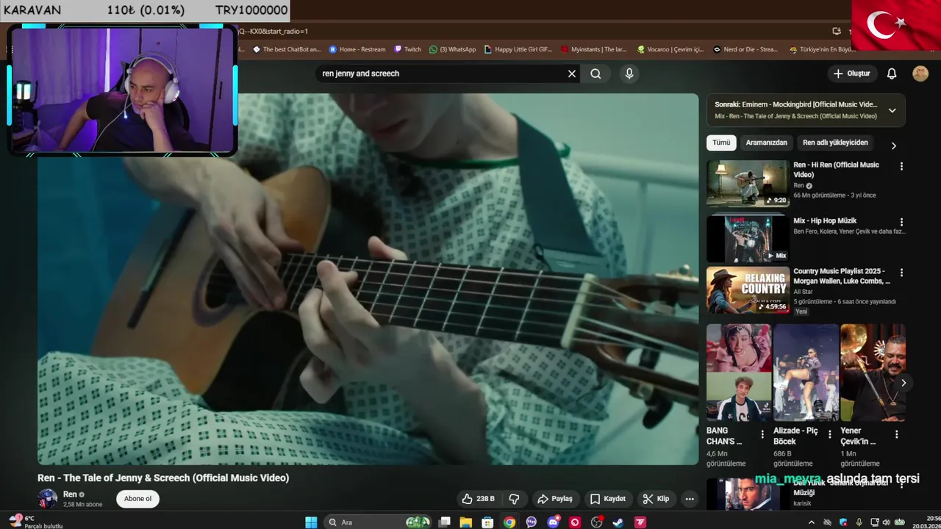Create a clip with the Klip button

(x=656, y=499)
